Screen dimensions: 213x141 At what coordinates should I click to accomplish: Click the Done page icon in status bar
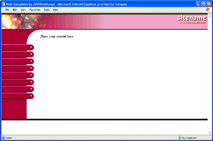pyautogui.click(x=3, y=138)
